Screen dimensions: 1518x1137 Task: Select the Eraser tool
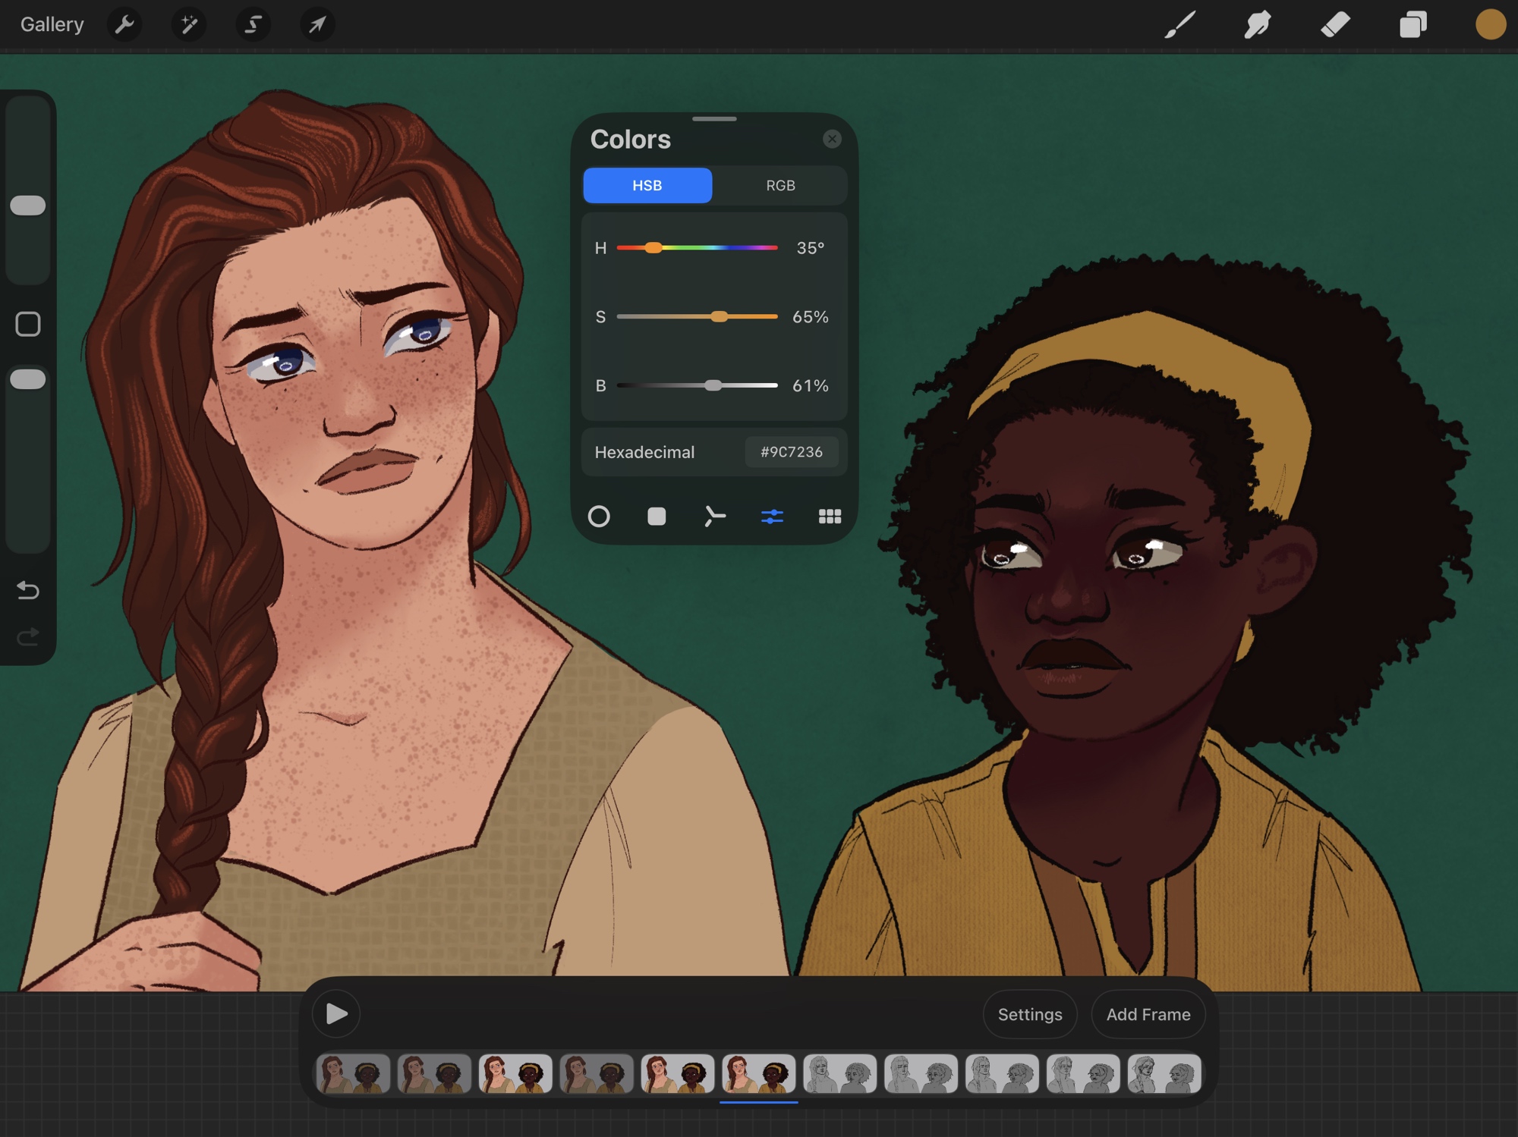click(1335, 24)
